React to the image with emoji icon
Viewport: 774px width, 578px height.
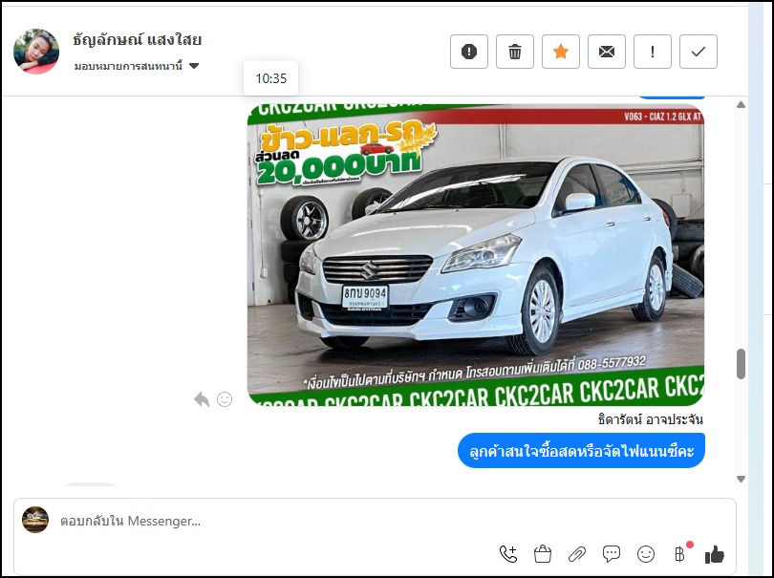(225, 399)
